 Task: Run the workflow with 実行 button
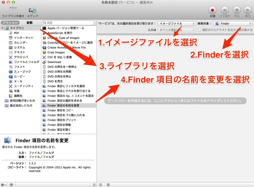tap(248, 10)
